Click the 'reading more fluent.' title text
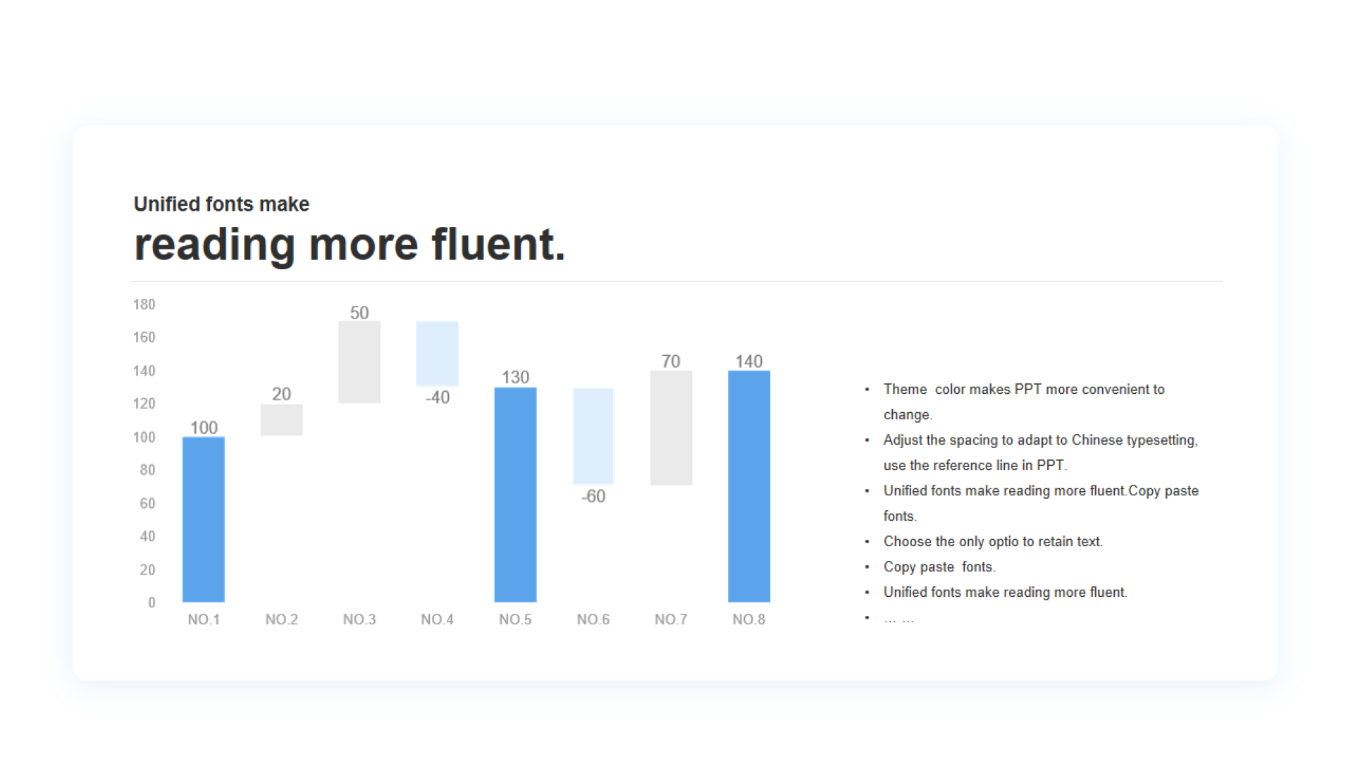 tap(350, 245)
